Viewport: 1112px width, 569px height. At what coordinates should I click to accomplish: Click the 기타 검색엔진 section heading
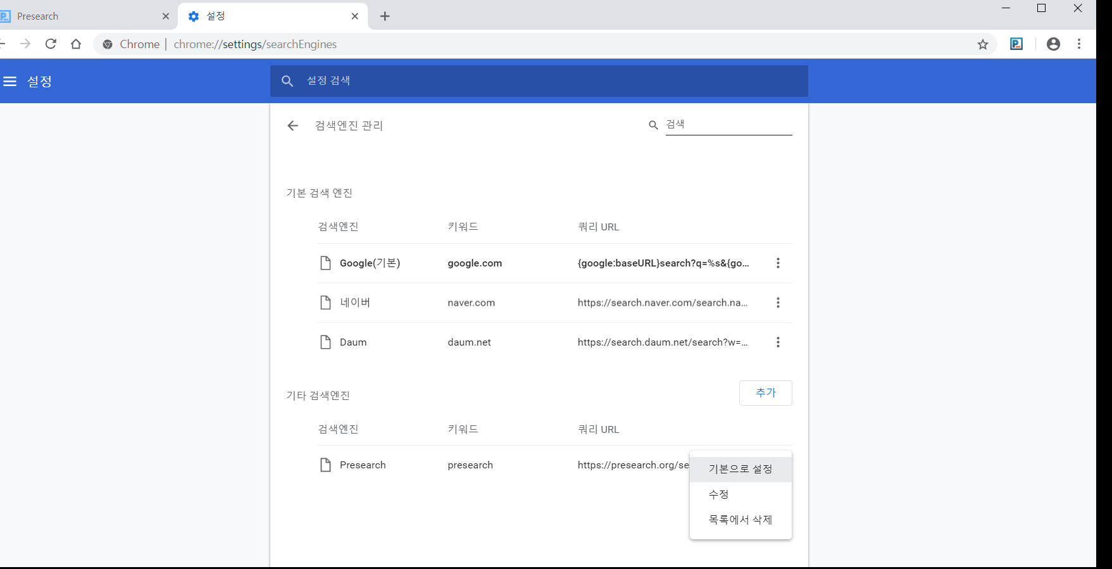pyautogui.click(x=318, y=396)
